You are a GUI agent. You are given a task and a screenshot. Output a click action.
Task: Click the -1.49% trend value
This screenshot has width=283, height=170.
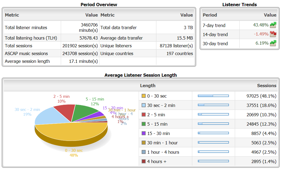coord(261,34)
